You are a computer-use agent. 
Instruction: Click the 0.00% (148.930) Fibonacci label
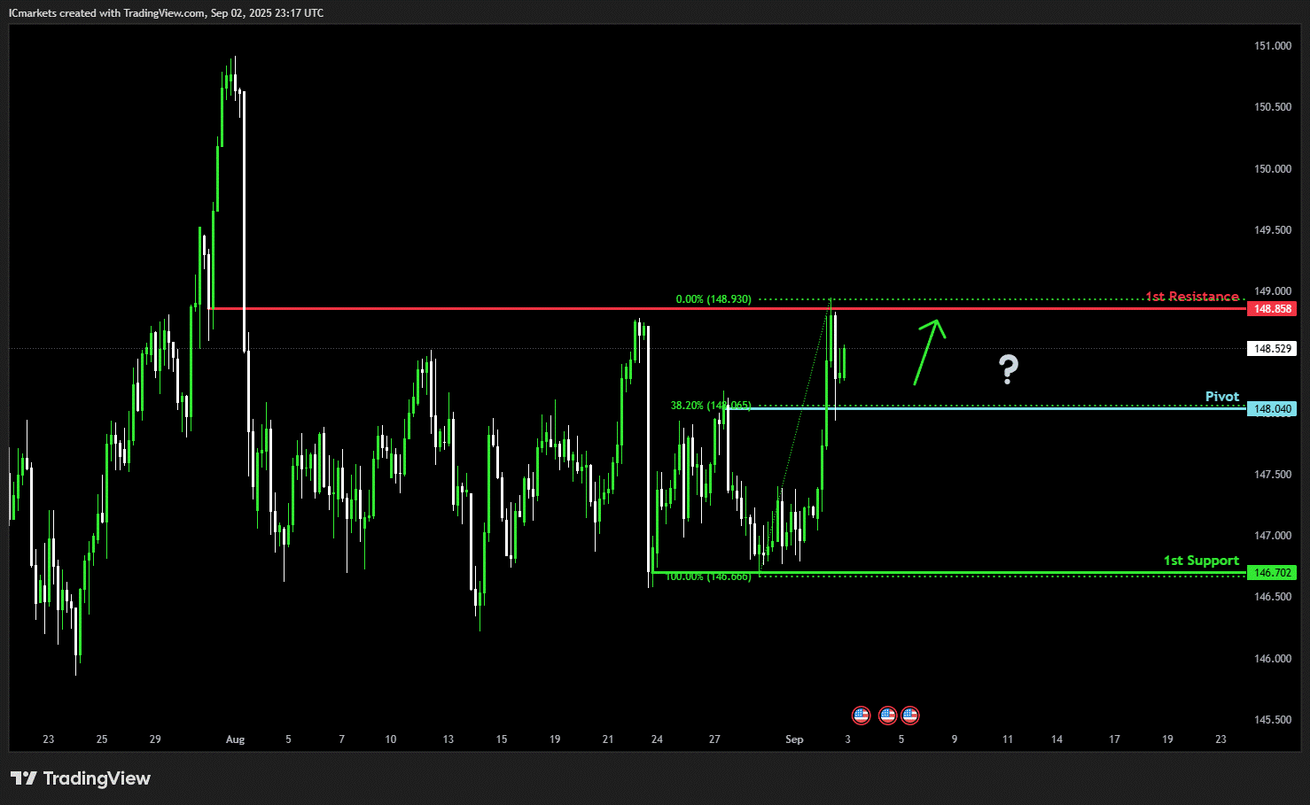(x=713, y=299)
